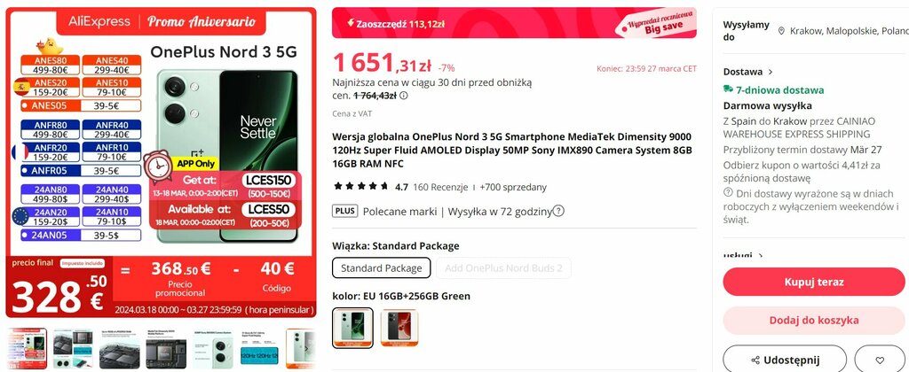Click the question mark next to Wysyłka w 72 godziny
This screenshot has width=909, height=372.
click(x=558, y=211)
